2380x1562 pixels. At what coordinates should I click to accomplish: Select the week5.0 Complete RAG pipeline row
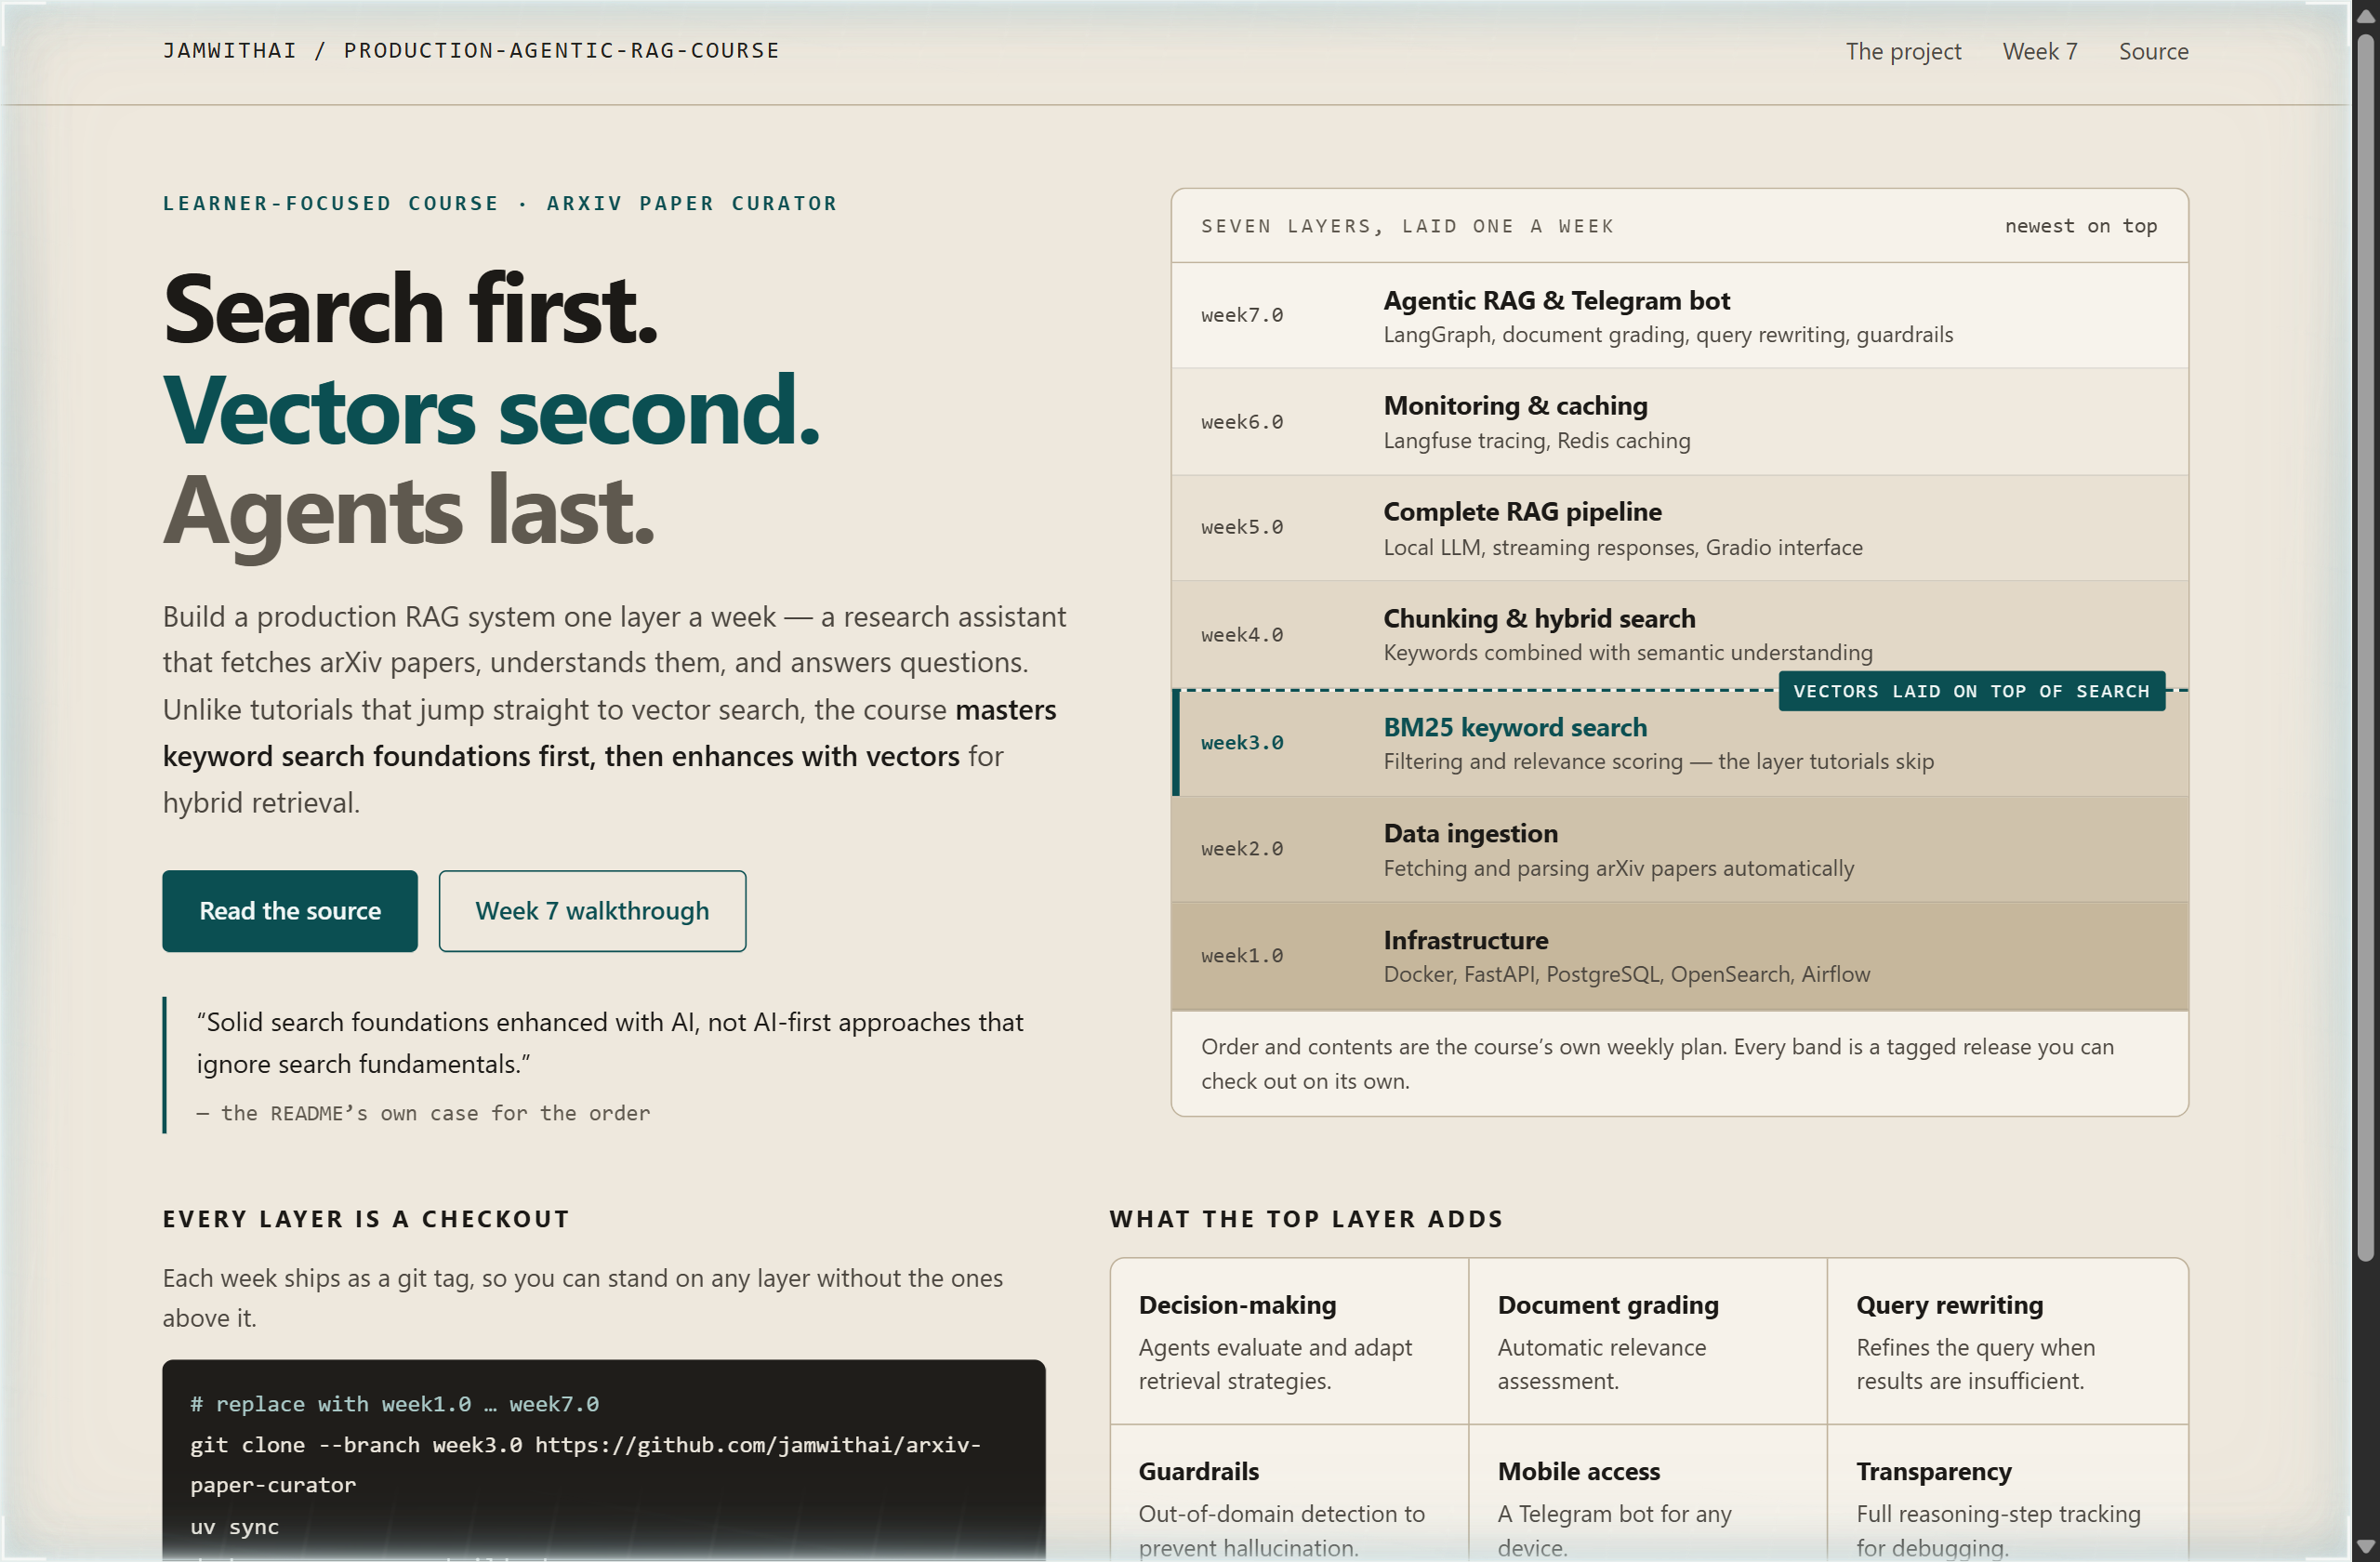(x=1679, y=527)
